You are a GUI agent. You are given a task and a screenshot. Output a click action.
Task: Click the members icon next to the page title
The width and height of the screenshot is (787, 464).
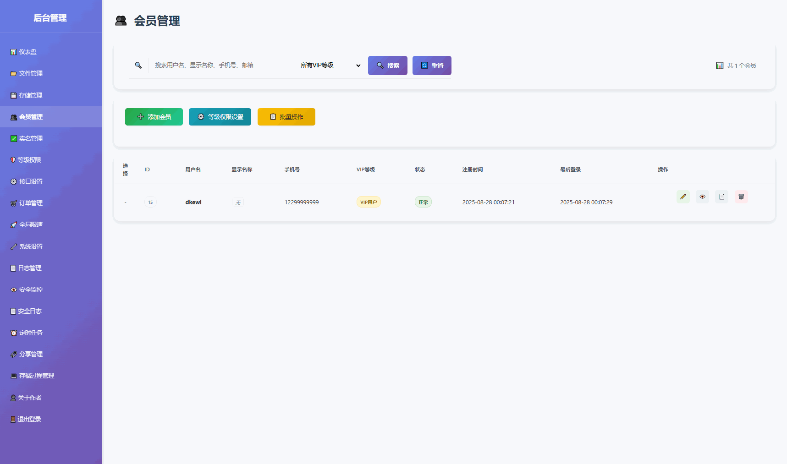click(x=121, y=21)
